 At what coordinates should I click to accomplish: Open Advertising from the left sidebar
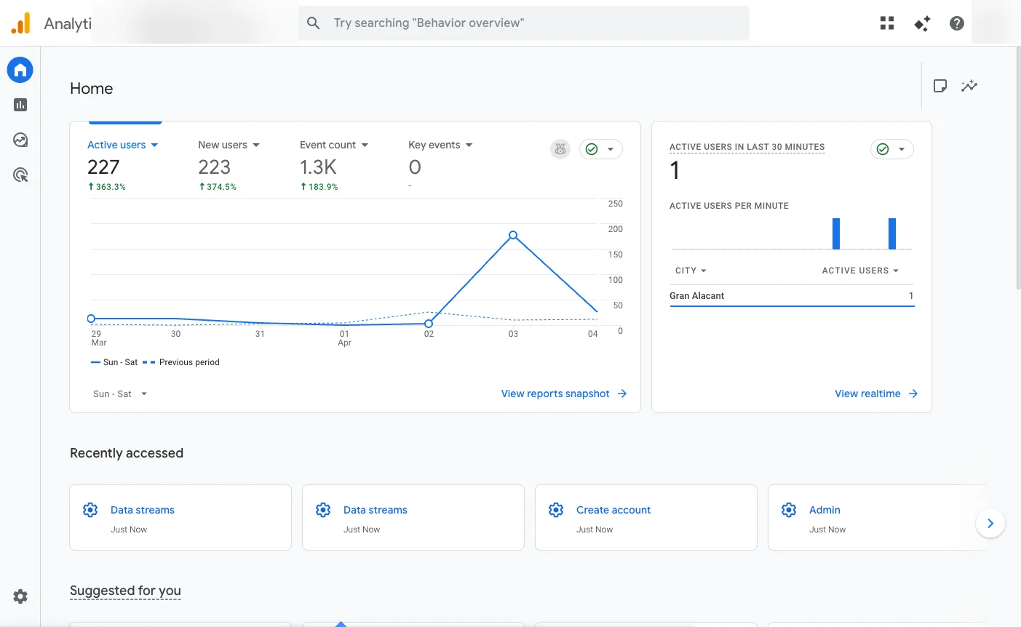[x=20, y=175]
